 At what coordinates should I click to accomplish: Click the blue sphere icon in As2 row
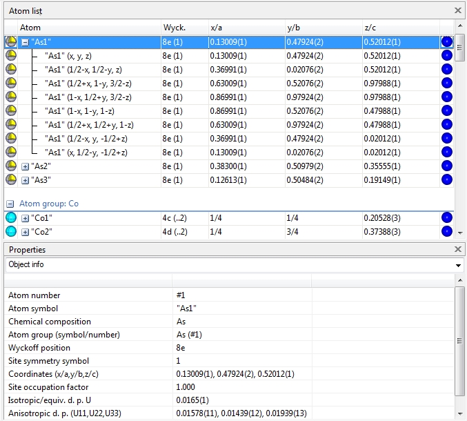pyautogui.click(x=446, y=166)
